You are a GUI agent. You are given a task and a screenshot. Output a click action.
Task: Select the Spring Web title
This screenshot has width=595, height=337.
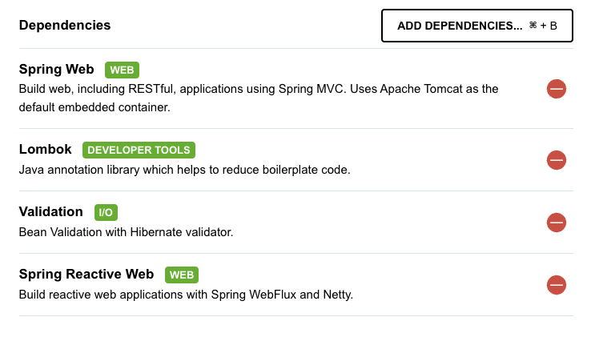[x=56, y=70]
